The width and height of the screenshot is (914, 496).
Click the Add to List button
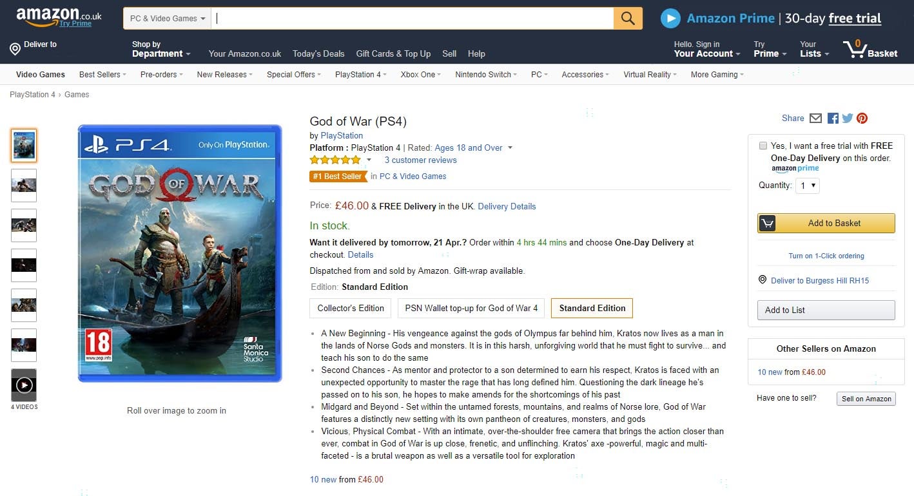coord(826,310)
